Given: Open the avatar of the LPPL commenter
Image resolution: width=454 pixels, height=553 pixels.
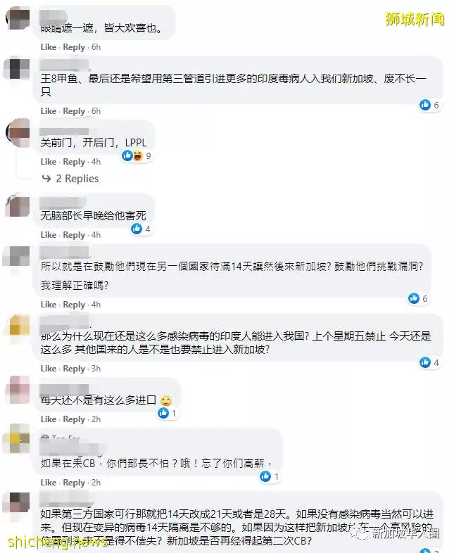Looking at the screenshot, I should click(19, 133).
